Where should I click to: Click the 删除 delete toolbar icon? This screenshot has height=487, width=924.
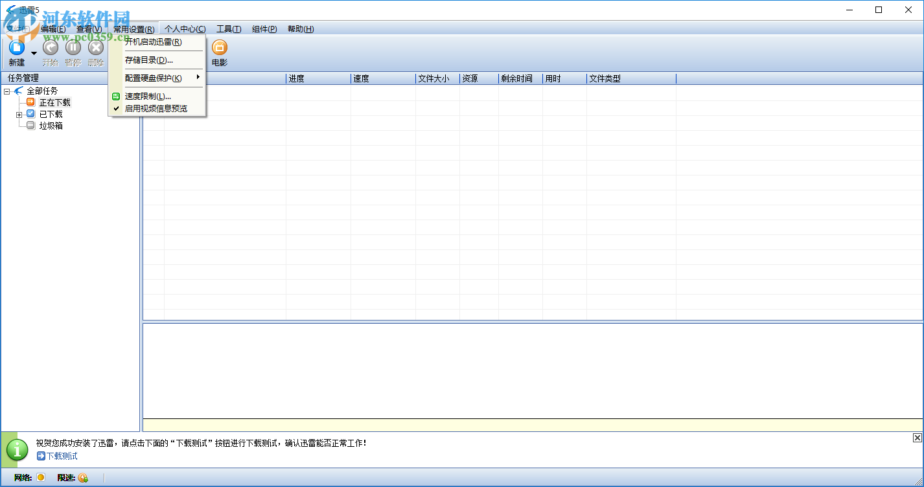coord(96,47)
